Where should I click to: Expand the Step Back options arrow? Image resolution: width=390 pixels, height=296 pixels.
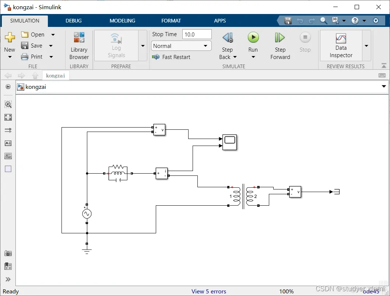click(x=235, y=57)
